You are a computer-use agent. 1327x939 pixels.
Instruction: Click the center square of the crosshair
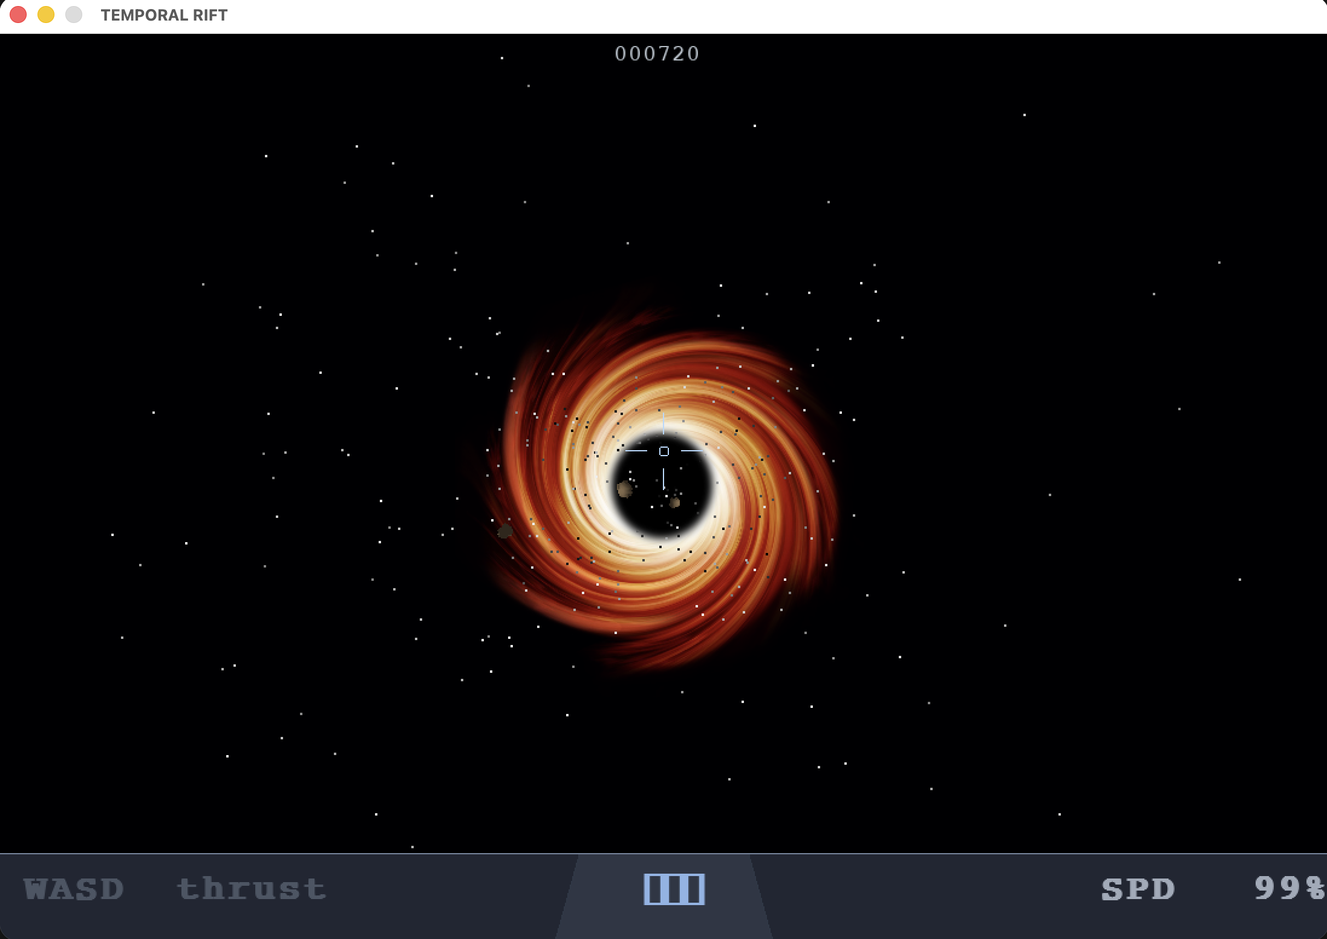(663, 451)
